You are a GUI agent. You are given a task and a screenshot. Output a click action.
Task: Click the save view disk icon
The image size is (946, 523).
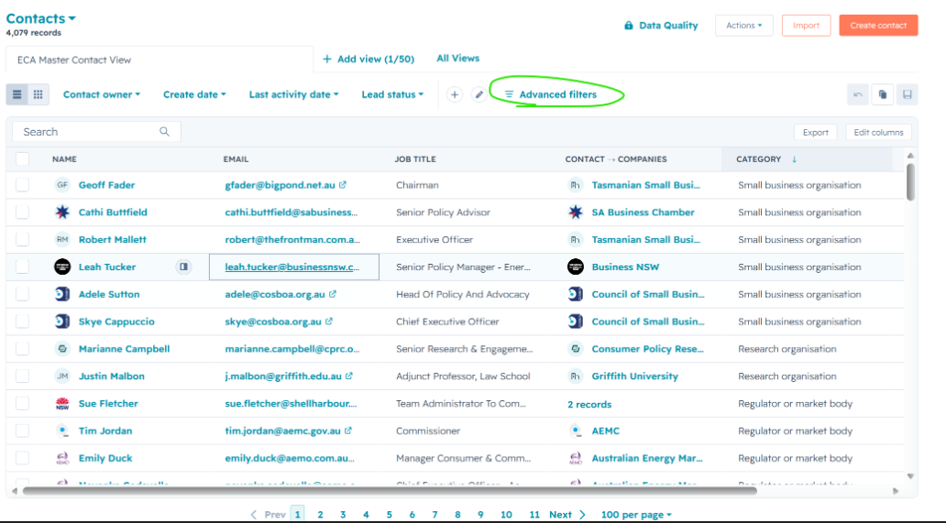907,94
